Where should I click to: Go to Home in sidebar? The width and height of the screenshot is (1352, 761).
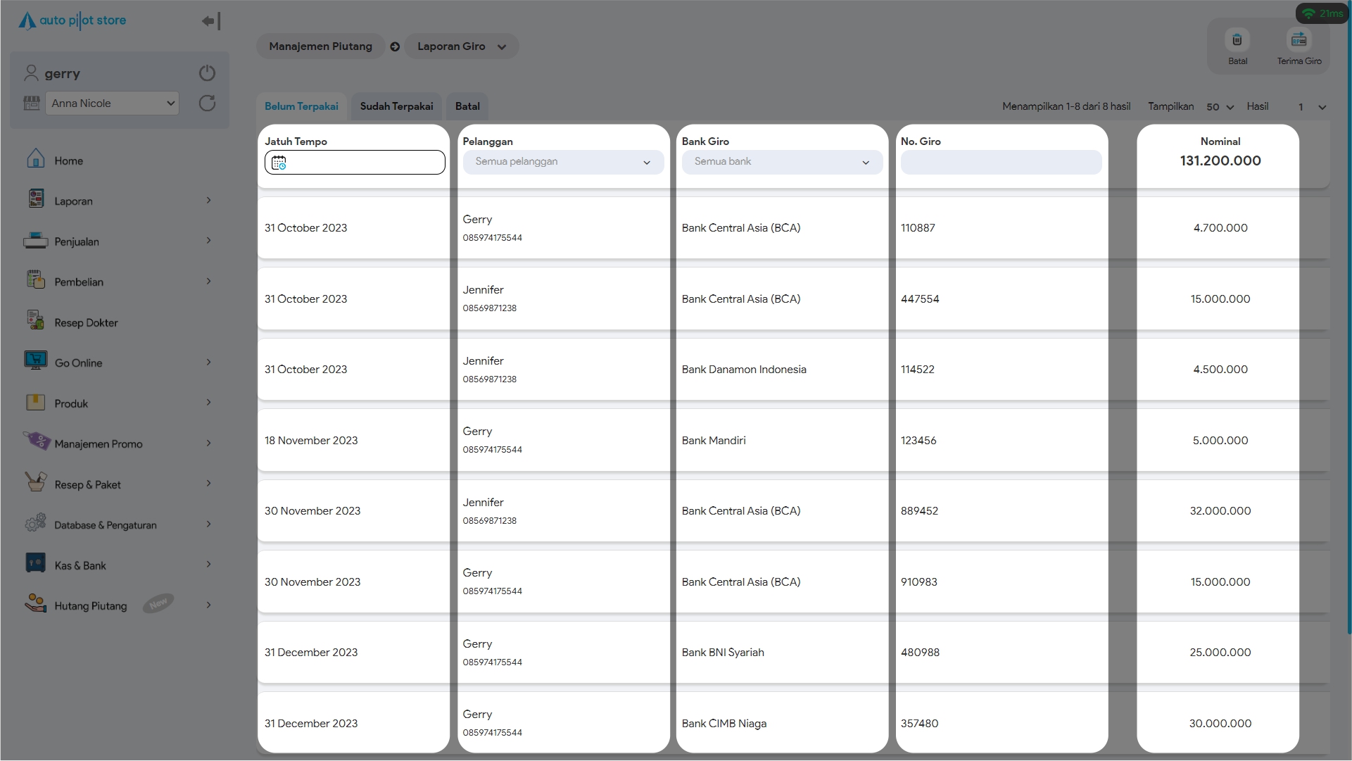click(x=68, y=161)
